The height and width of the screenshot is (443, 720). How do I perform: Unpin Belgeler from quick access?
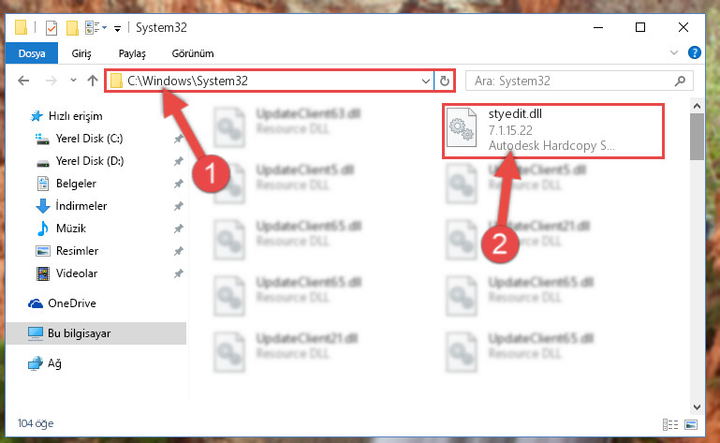[178, 184]
